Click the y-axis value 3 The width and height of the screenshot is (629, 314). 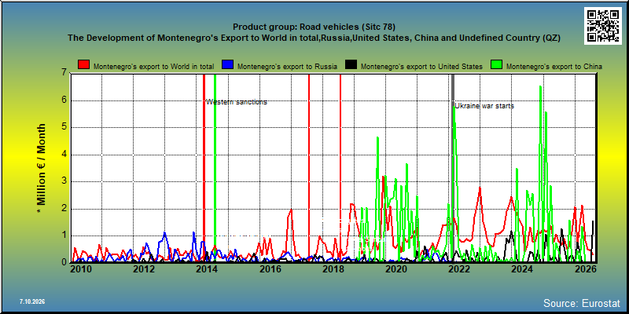tap(64, 181)
